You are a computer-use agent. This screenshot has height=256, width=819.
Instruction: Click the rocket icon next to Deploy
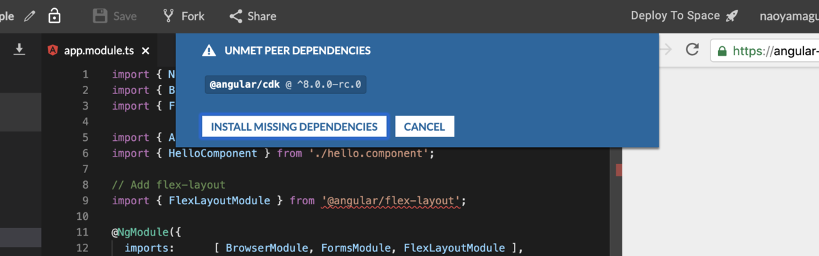click(732, 16)
